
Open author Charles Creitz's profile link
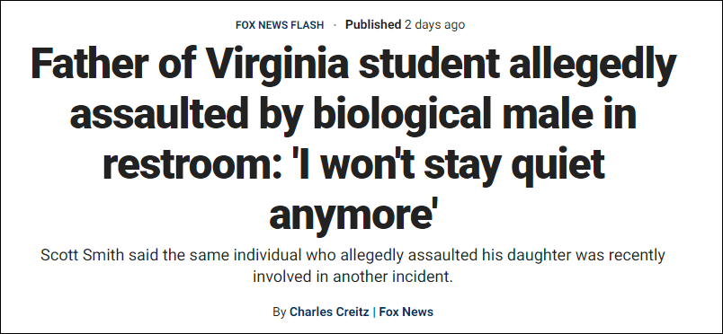click(329, 312)
